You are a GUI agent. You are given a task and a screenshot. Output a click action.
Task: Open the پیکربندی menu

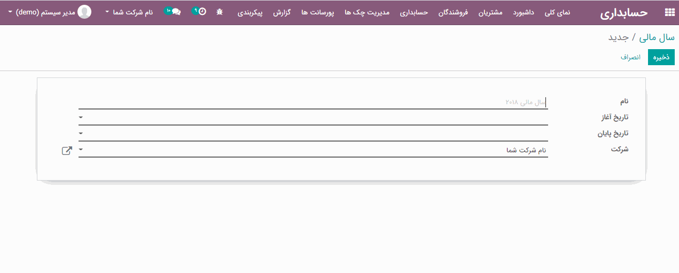250,12
